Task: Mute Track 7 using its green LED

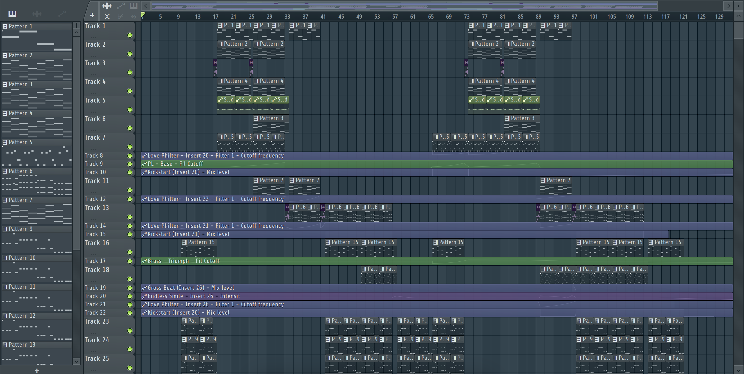Action: tap(130, 147)
